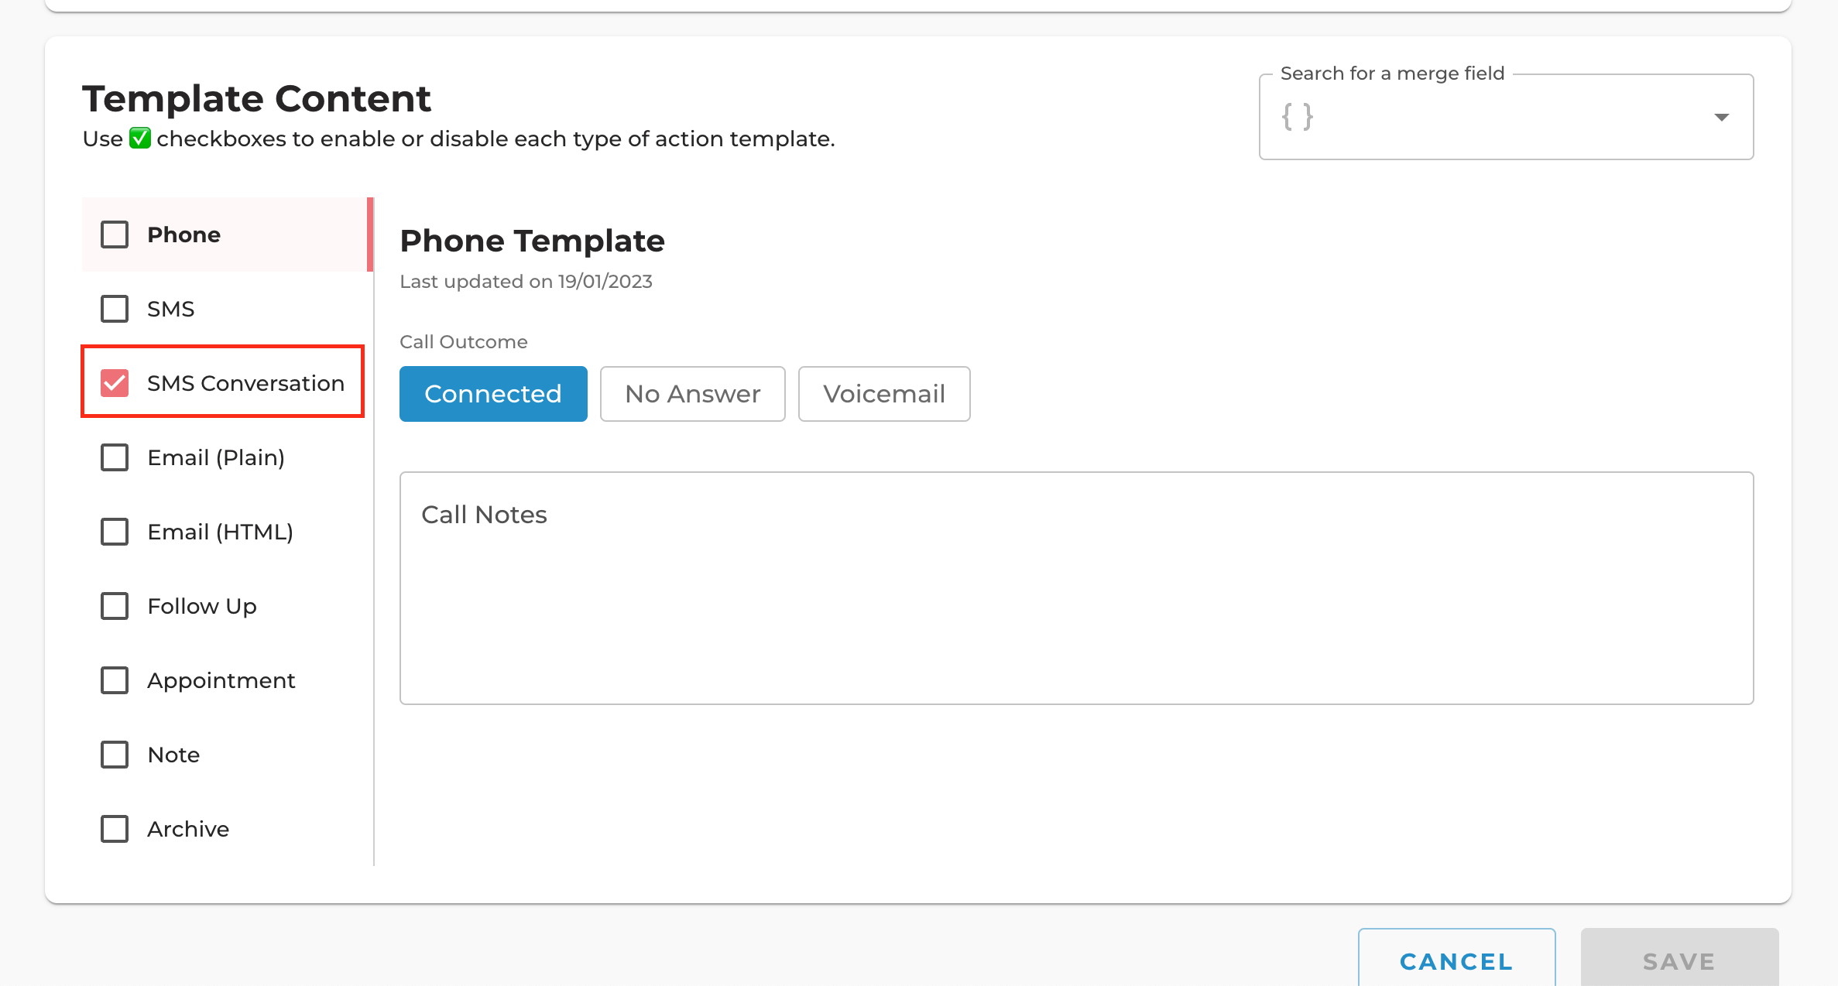Tick the SMS checkbox
Screen dimensions: 1838x986
[x=115, y=309]
